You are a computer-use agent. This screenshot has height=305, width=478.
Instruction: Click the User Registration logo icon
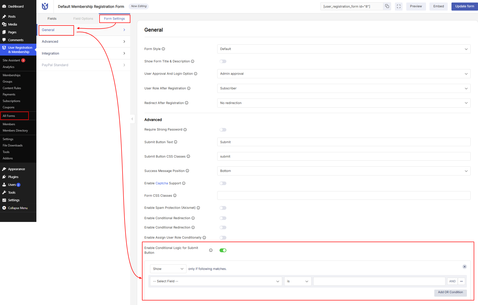pos(45,6)
